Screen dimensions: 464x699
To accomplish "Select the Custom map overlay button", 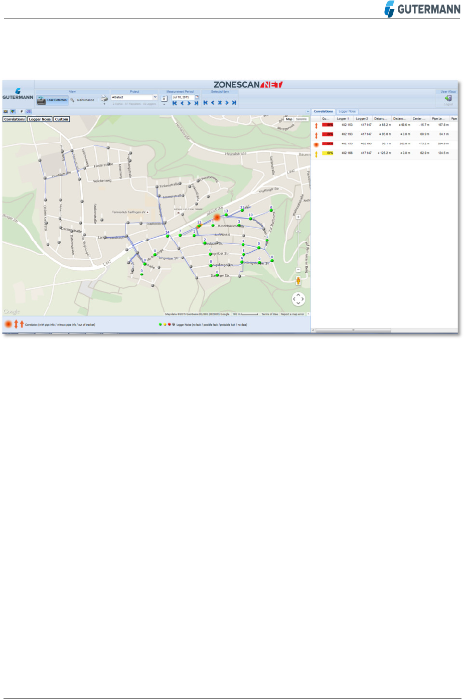I will click(62, 119).
